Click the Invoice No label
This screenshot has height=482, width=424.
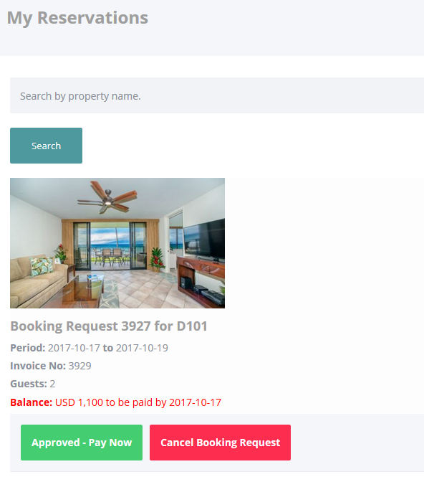click(x=38, y=366)
